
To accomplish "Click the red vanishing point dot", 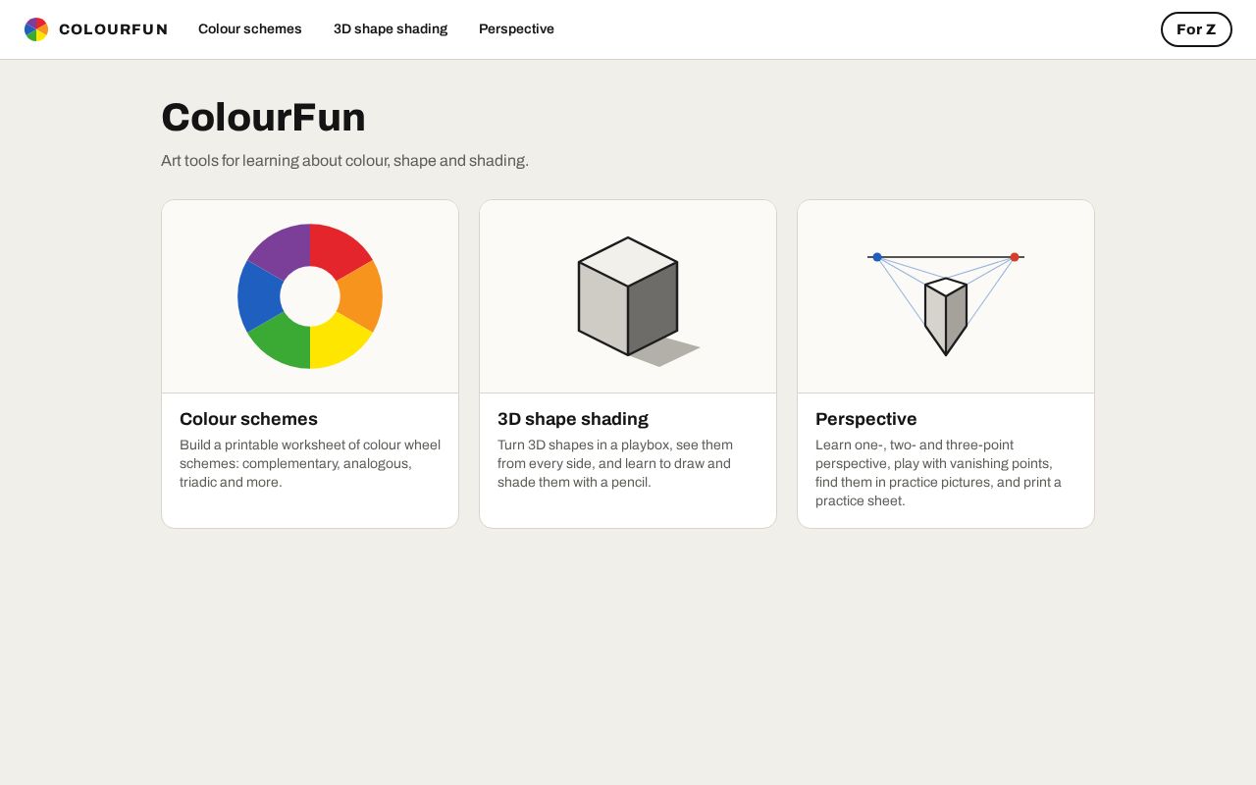I will tap(1015, 257).
